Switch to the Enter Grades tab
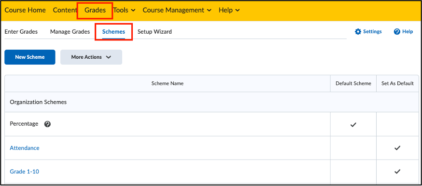This screenshot has width=422, height=186. 21,32
